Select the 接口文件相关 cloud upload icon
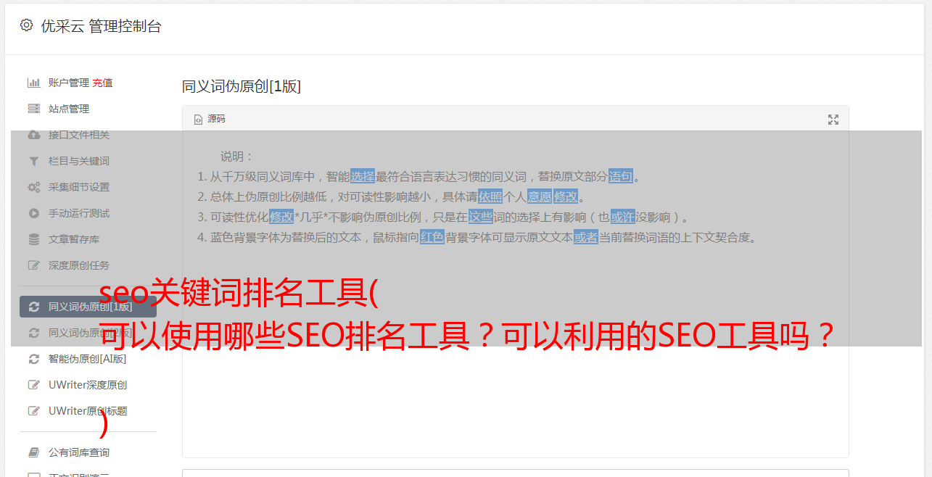This screenshot has width=932, height=477. click(33, 135)
